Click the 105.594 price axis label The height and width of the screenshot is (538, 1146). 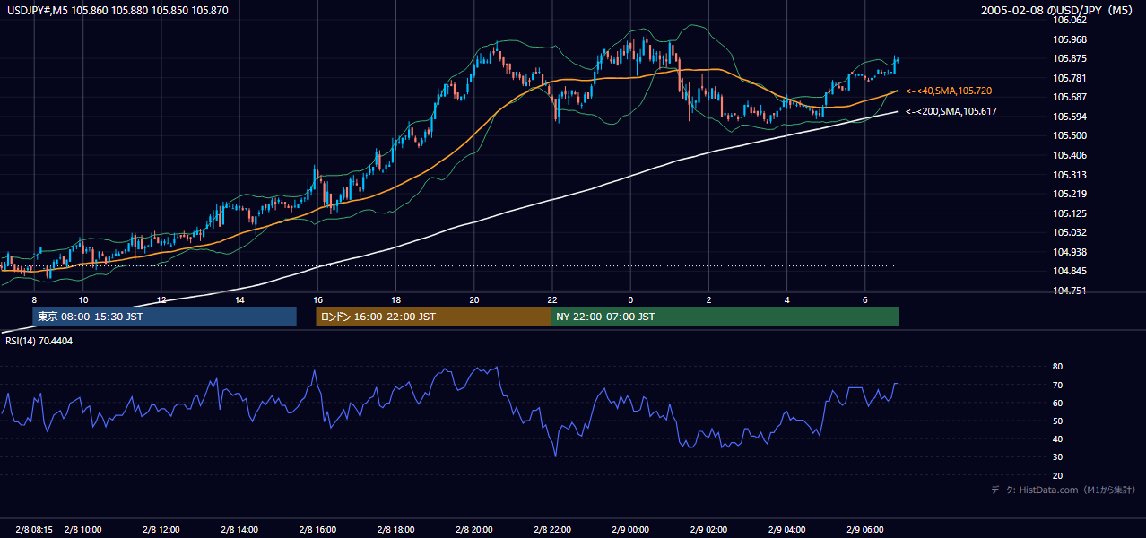pyautogui.click(x=1070, y=117)
